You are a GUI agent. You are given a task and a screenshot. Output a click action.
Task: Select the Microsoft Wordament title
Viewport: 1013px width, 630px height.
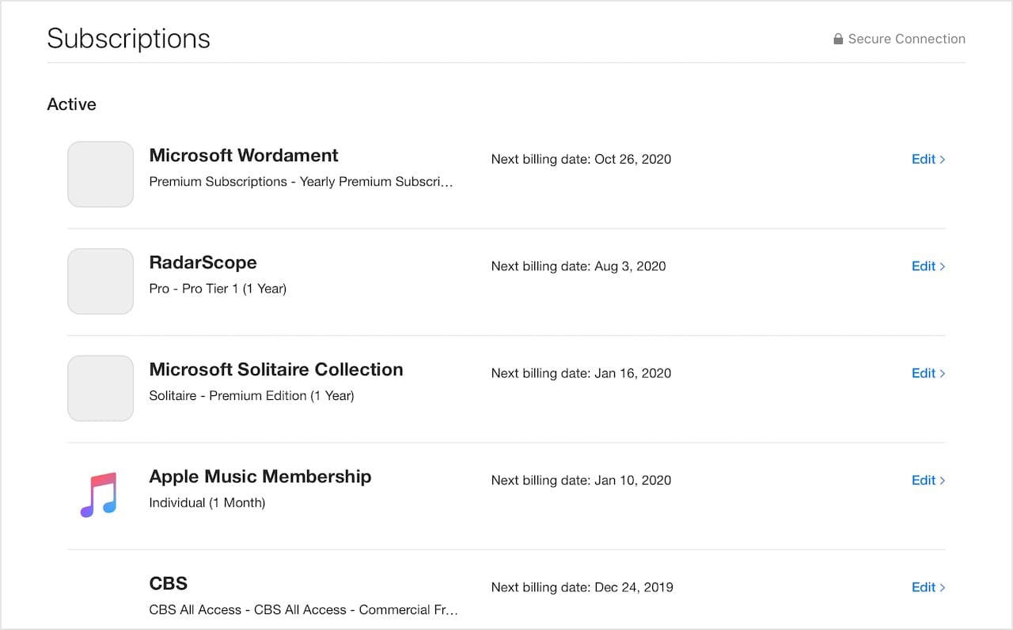[244, 156]
